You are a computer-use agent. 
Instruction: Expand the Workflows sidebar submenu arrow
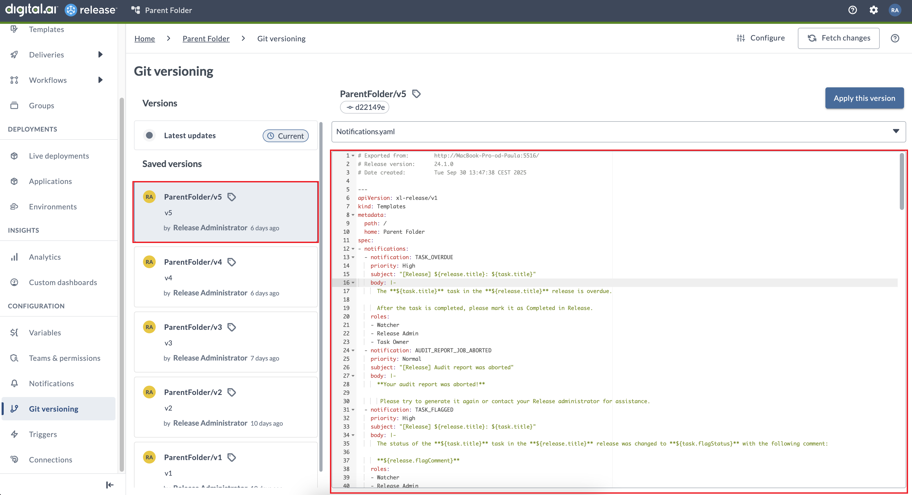(101, 80)
